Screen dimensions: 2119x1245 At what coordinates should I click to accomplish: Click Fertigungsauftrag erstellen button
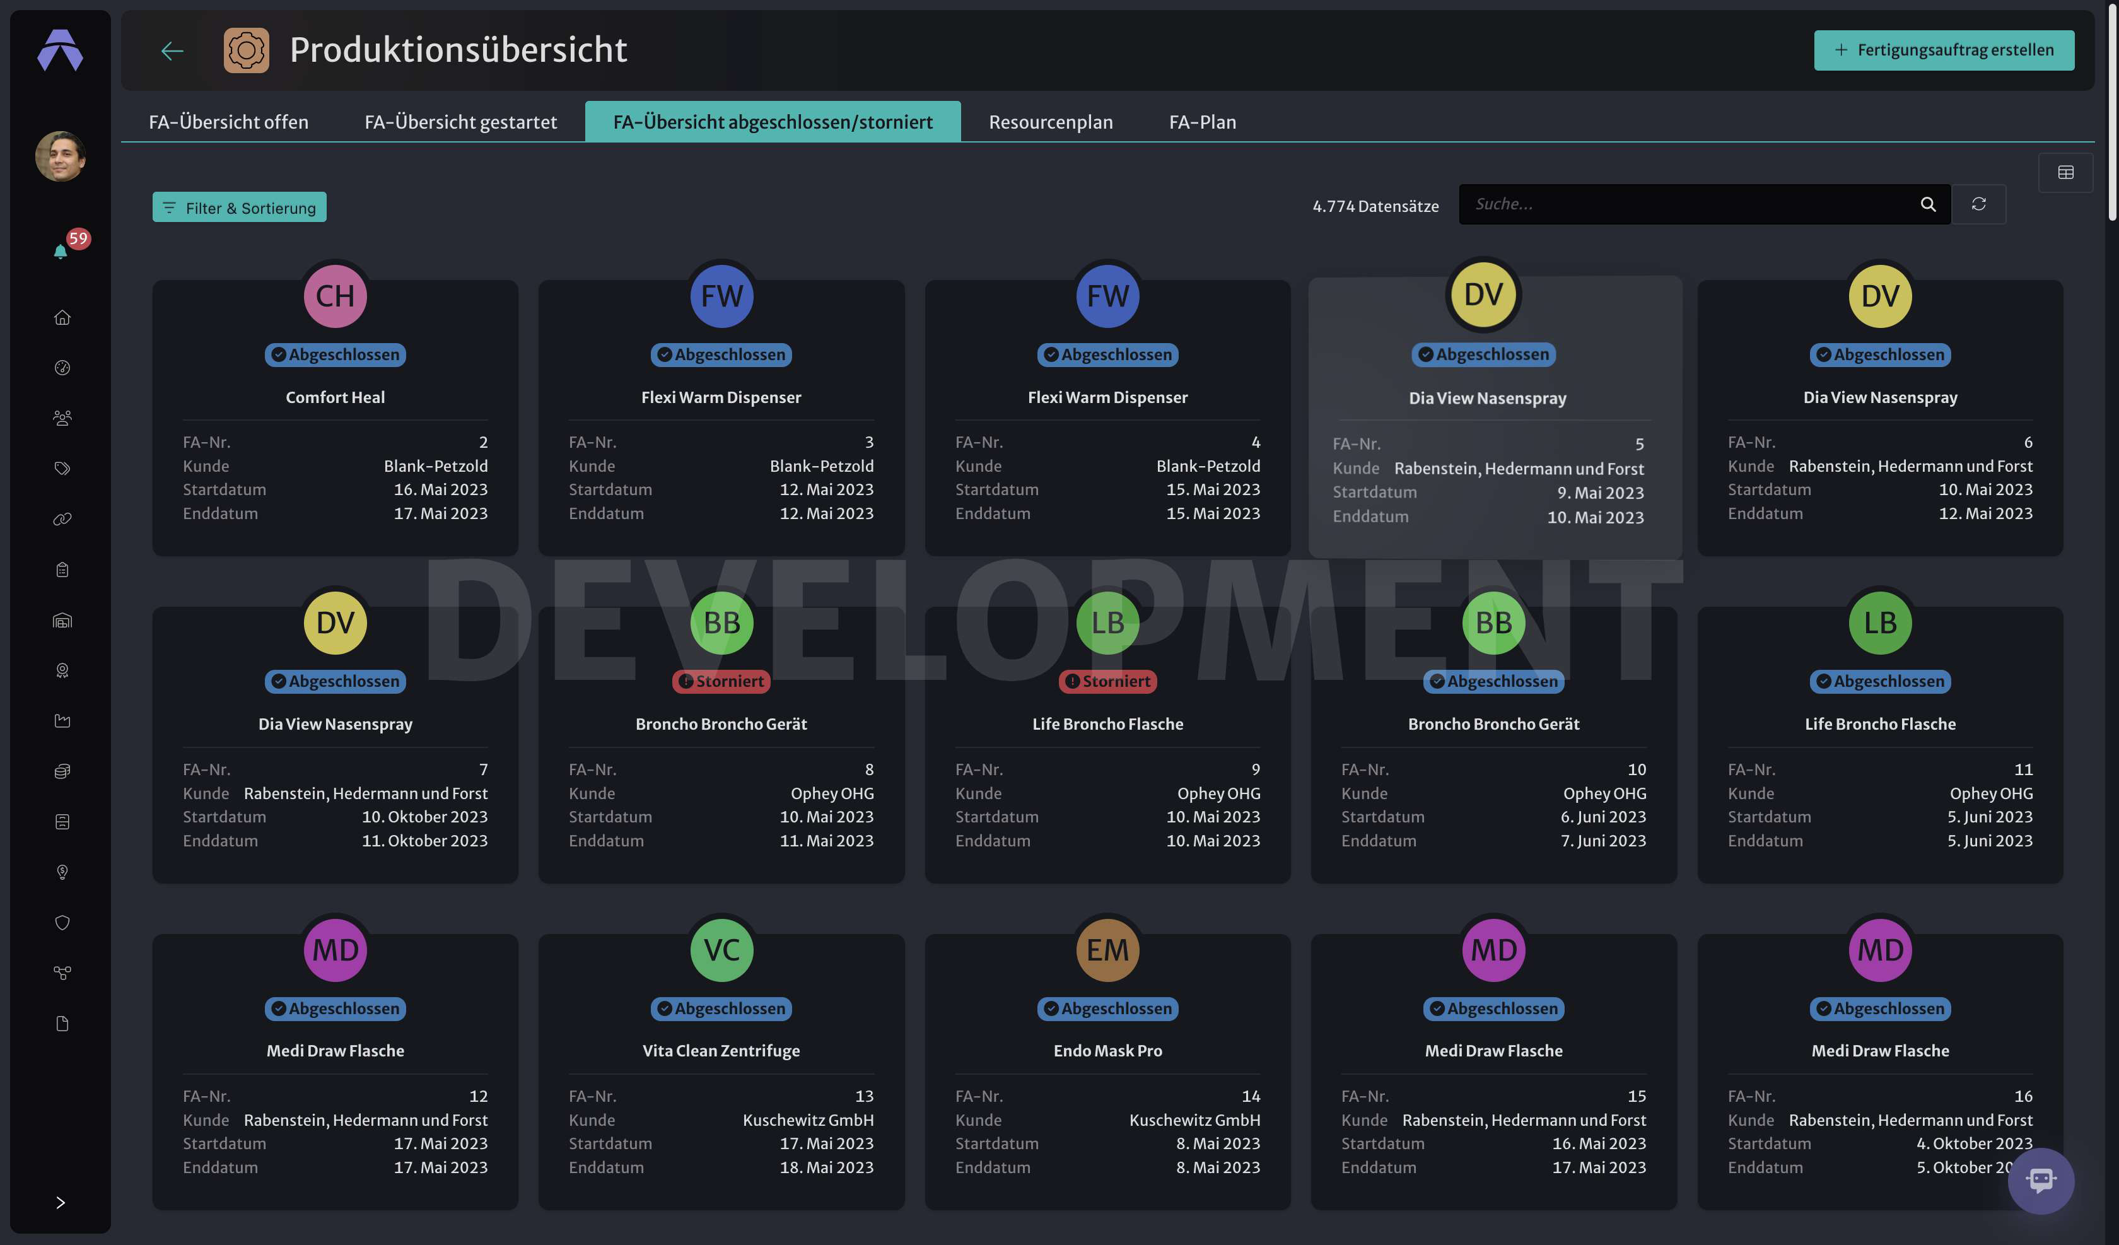pyautogui.click(x=1944, y=50)
